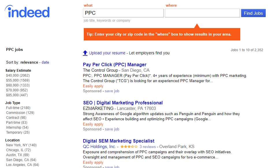Click the Find Jobs button
Image resolution: width=268 pixels, height=168 pixels.
253,13
